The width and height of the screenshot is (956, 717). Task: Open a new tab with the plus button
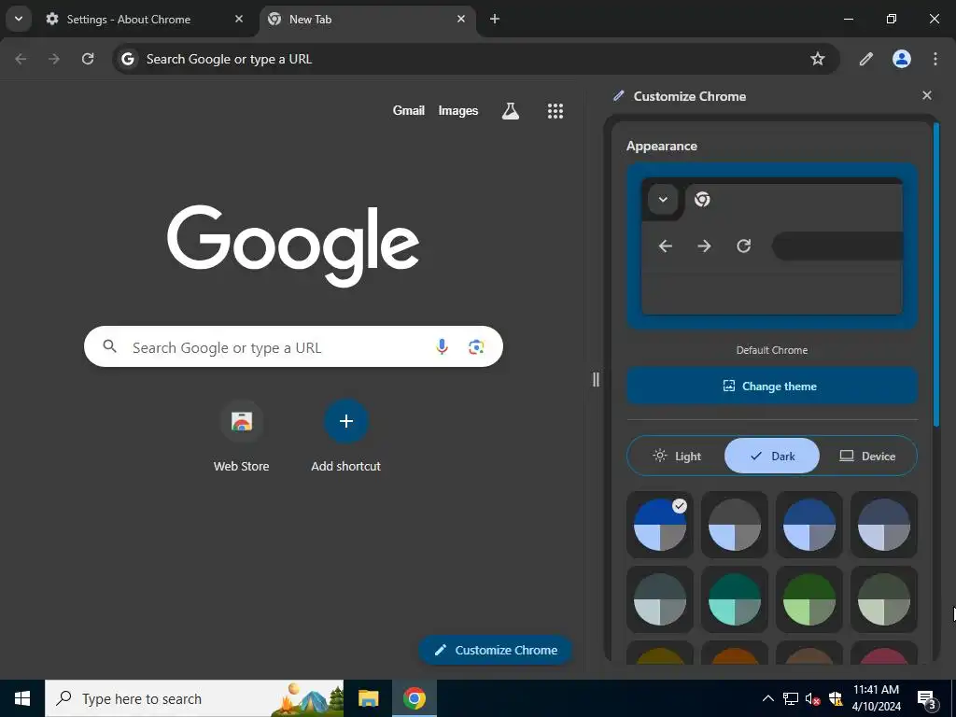[x=495, y=19]
